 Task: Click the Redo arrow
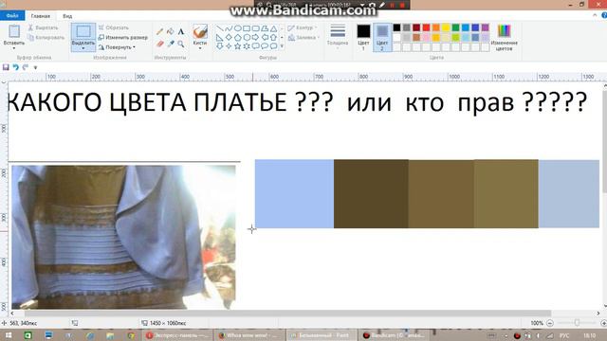tap(26, 67)
